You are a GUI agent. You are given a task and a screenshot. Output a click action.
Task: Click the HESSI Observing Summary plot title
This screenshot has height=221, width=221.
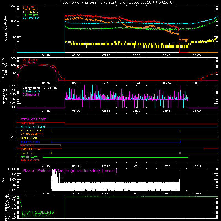point(117,2)
